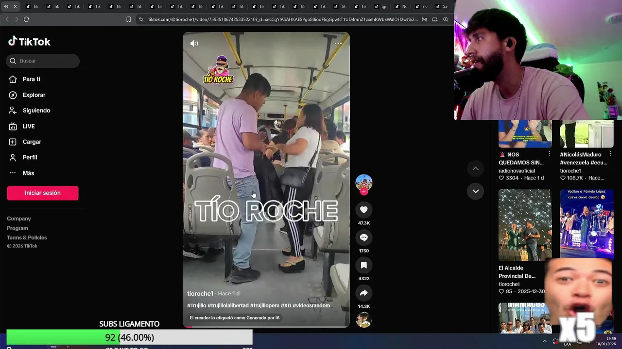Viewport: 622px width, 349px height.
Task: Open options on #NicolásMaduro video card
Action: pos(610,154)
